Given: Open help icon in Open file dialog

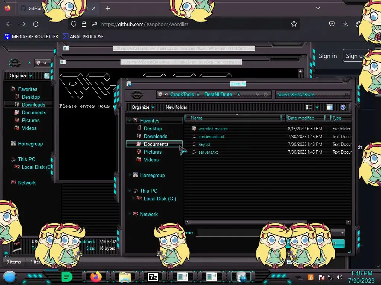Looking at the screenshot, I should [x=343, y=107].
